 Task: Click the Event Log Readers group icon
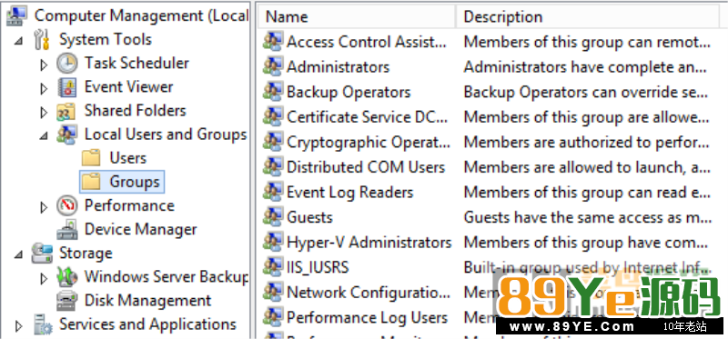click(x=272, y=192)
